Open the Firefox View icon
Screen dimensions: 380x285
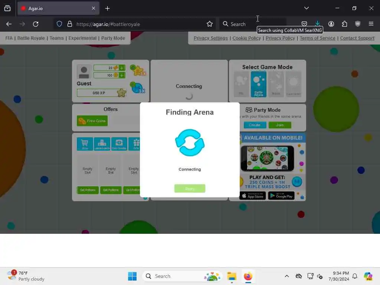7,9
